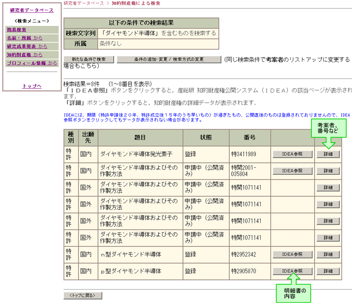The image size is (352, 303).
Task: Open 詳細 for n型ダイヤモンド半導体 row
Action: [x=328, y=254]
